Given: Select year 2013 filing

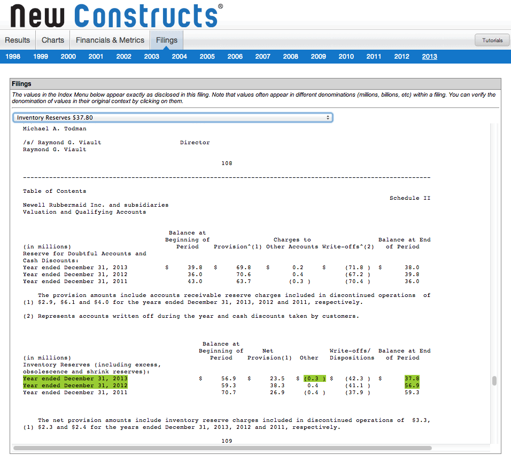Looking at the screenshot, I should tap(430, 57).
